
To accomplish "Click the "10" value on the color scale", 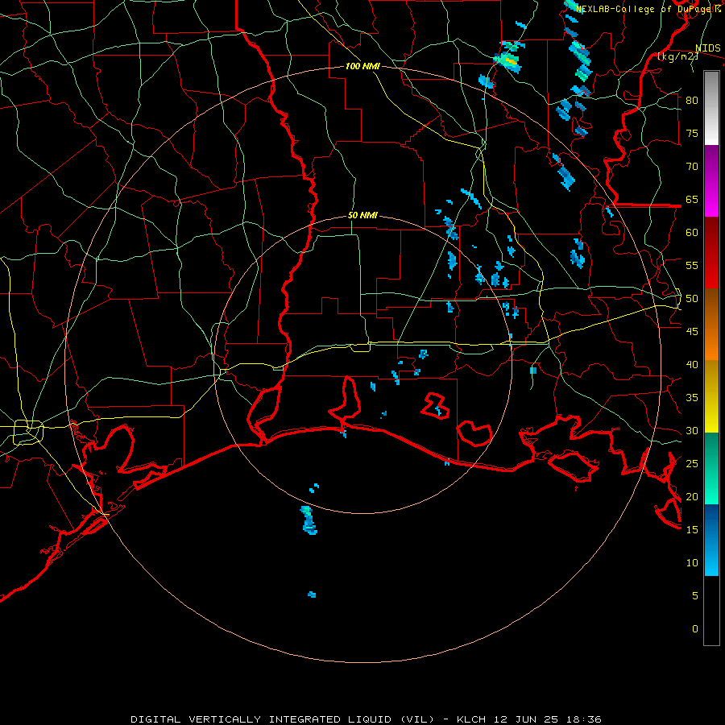I will (x=692, y=563).
